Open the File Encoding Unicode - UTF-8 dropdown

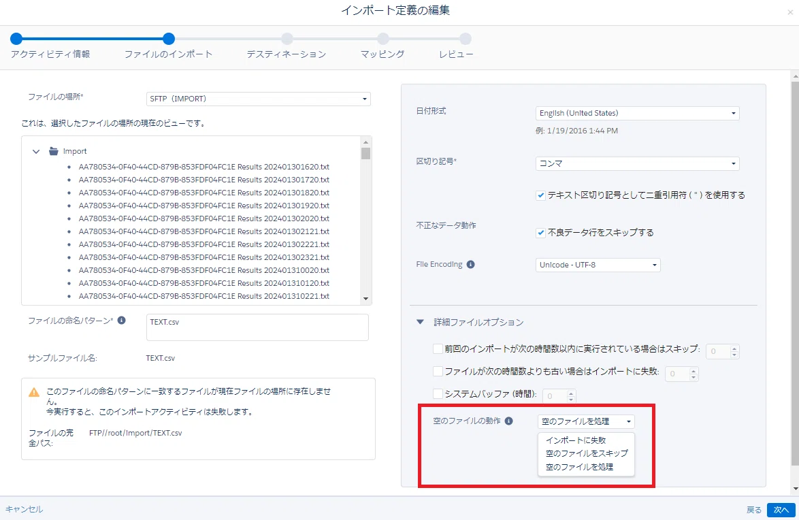[x=598, y=265]
